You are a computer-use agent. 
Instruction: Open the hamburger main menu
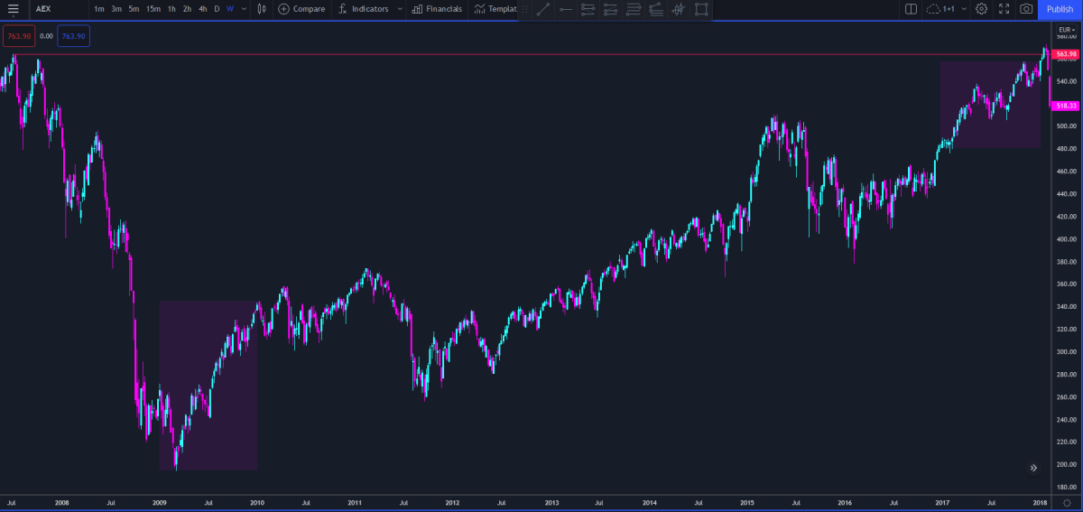[x=13, y=9]
